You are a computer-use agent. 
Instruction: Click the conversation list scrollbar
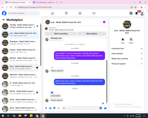point(41,45)
